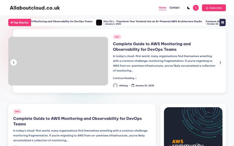Viewport: 234px width, 146px height.
Task: Click the AWS community image in the sidebar
Action: [x=193, y=127]
